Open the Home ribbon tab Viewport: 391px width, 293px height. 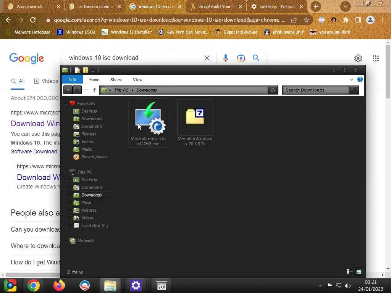point(94,80)
